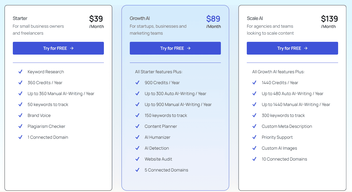Click the 150 keywords to track feature

(166, 115)
